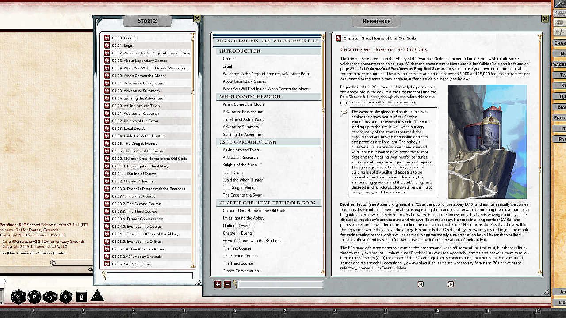
Task: Open link icon for 03.02. Chapter 1 Events
Action: pyautogui.click(x=107, y=181)
